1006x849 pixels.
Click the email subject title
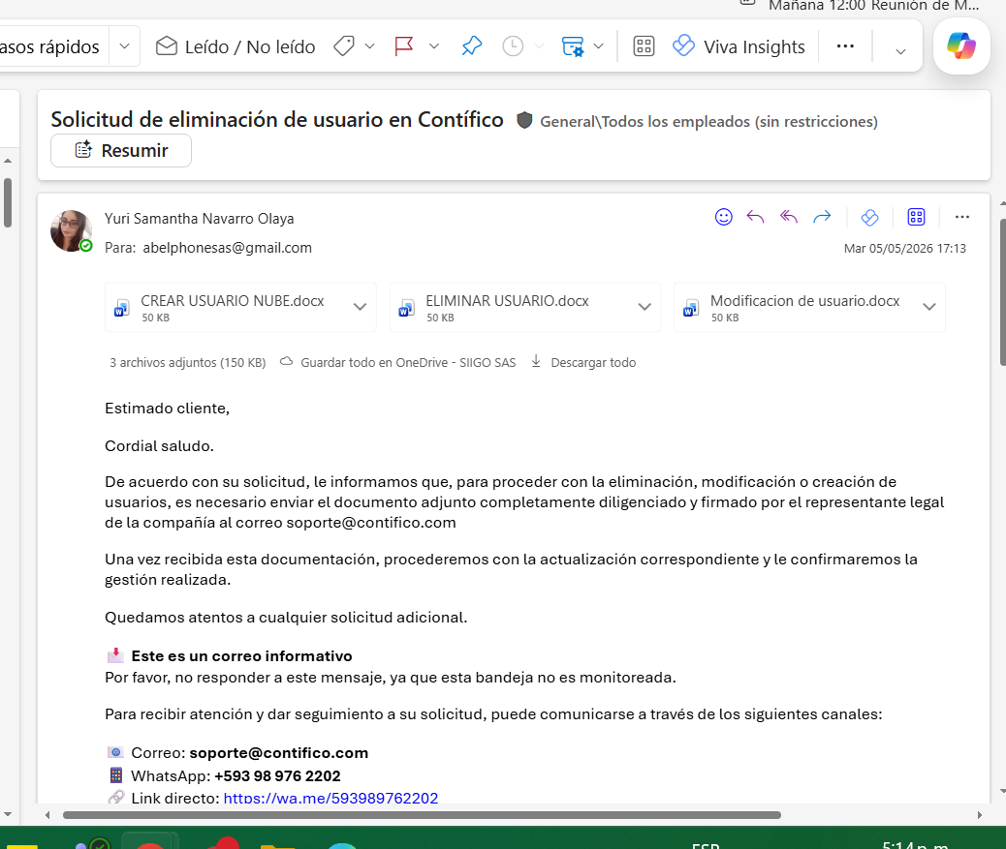point(277,120)
